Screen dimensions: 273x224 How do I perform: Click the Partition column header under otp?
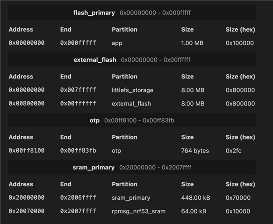pos(124,137)
